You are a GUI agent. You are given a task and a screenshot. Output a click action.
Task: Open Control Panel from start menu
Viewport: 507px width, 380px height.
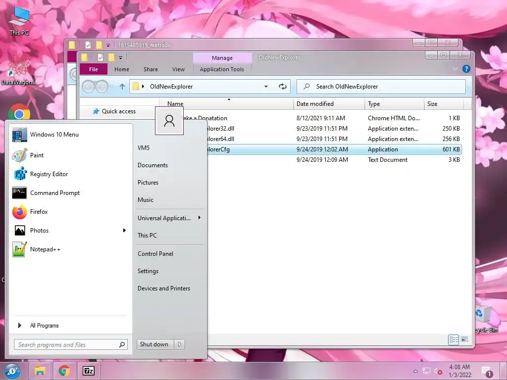point(155,254)
